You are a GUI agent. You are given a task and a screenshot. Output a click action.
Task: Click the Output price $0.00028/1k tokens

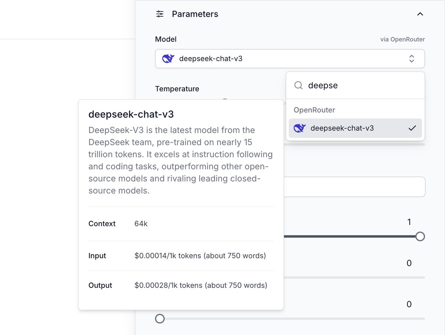click(x=201, y=285)
